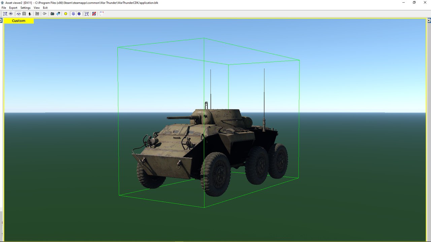Click the yellow sun lighting icon
This screenshot has width=431, height=242.
click(66, 14)
